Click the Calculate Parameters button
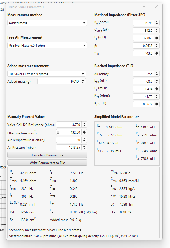170x248 pixels. [x=47, y=155]
